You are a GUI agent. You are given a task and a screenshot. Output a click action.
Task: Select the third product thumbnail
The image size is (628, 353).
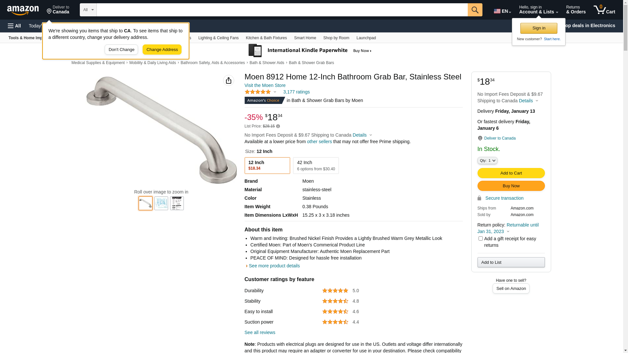177,203
